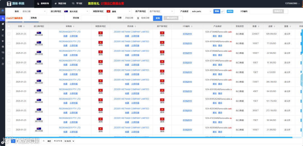Check the V24-47806 row checkbox

coord(9,82)
